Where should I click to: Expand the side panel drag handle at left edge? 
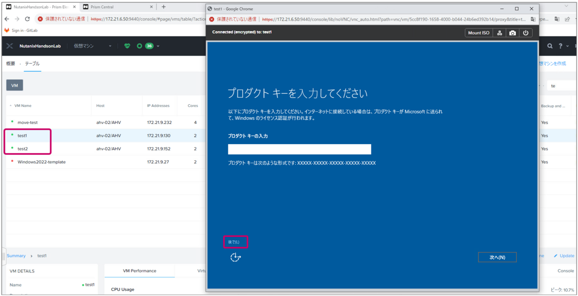tap(4, 256)
